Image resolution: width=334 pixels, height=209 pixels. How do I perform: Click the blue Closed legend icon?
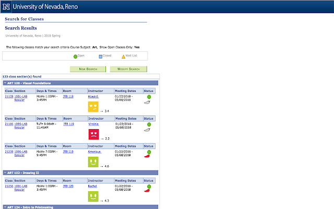101,56
